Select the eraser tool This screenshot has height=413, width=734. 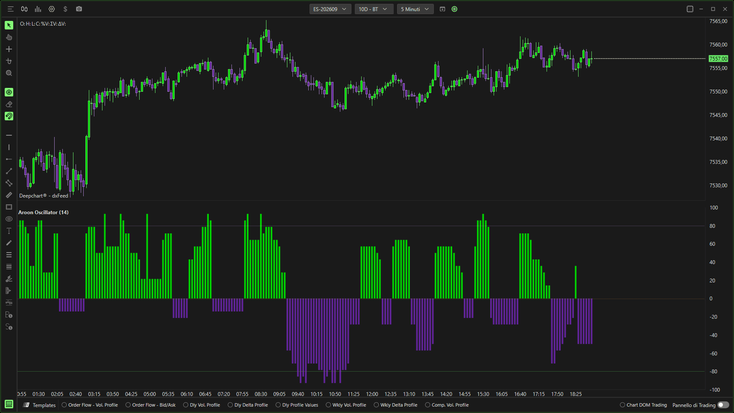(9, 104)
